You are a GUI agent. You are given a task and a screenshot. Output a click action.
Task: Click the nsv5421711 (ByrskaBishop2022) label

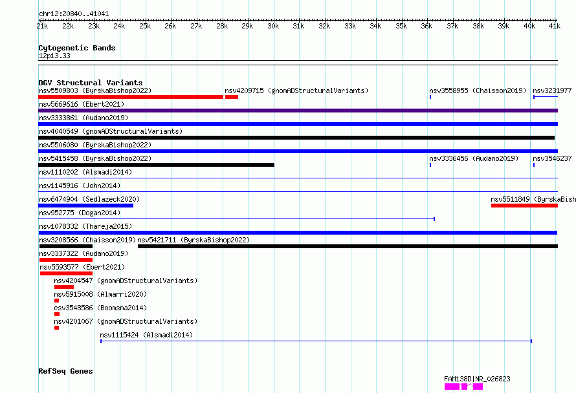(194, 240)
